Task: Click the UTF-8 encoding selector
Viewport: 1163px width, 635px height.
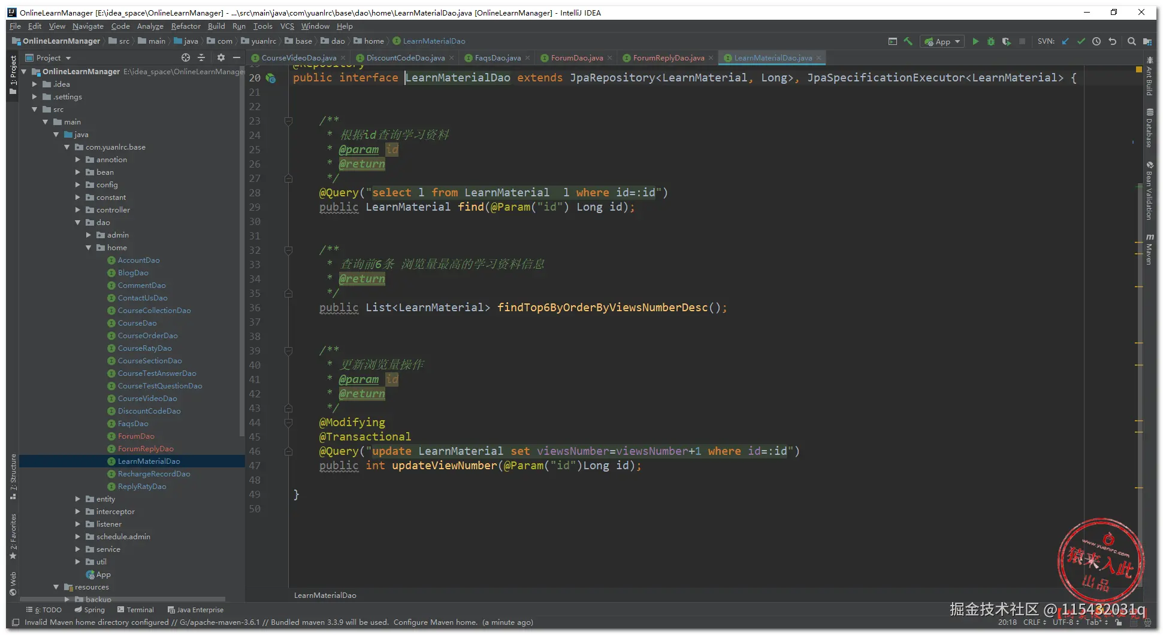Action: click(1065, 622)
